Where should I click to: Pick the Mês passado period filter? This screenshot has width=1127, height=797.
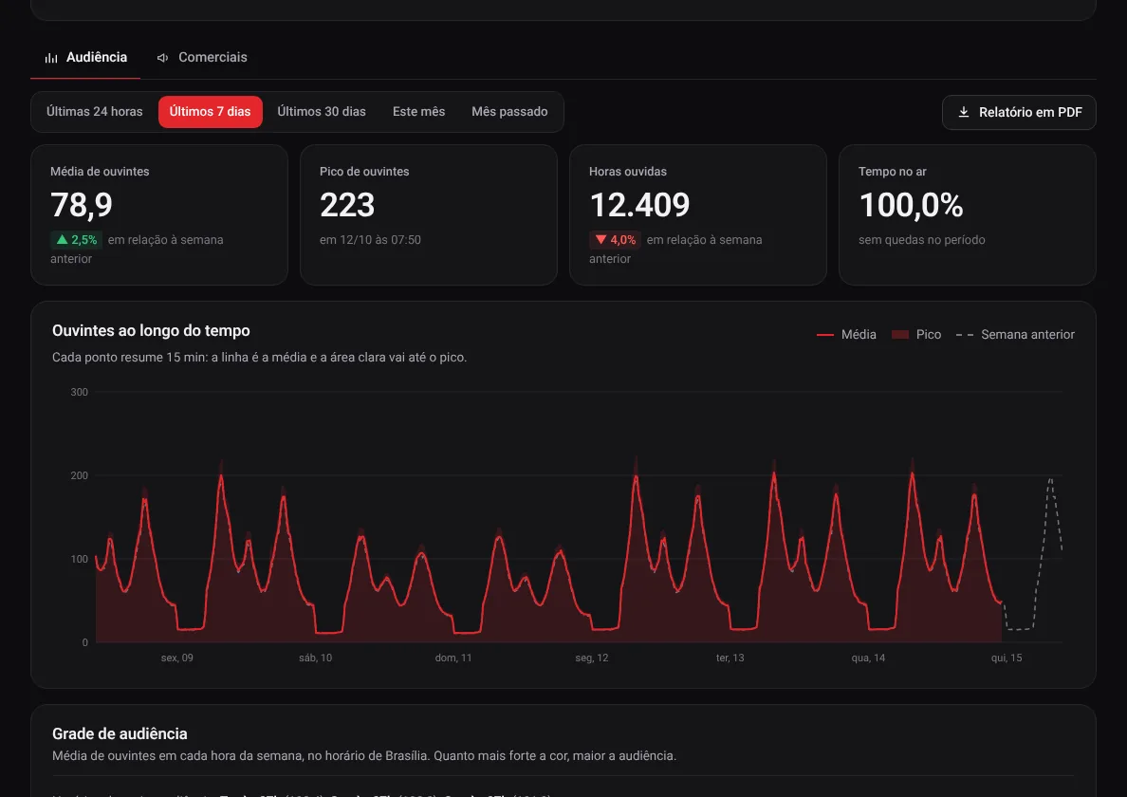click(509, 111)
